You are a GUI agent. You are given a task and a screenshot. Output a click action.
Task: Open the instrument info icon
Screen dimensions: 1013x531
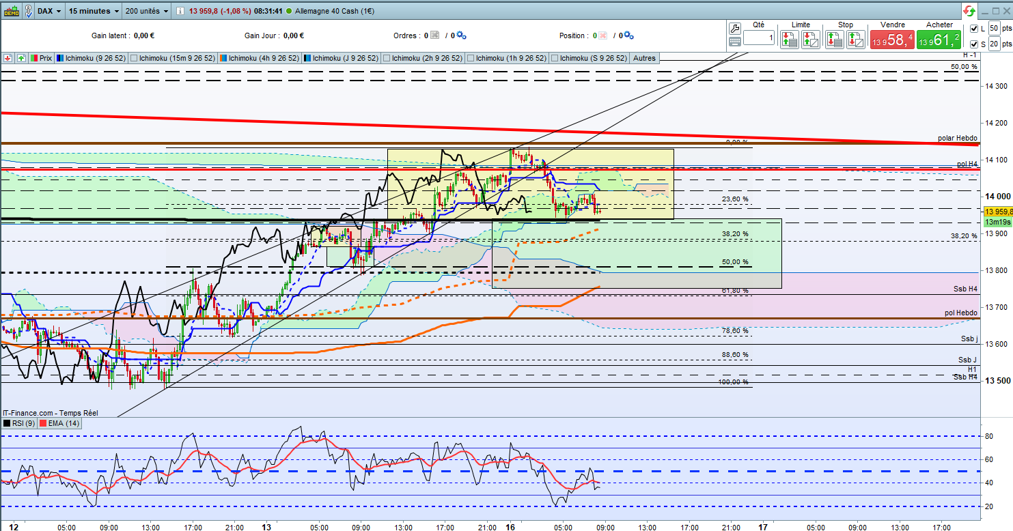point(179,12)
